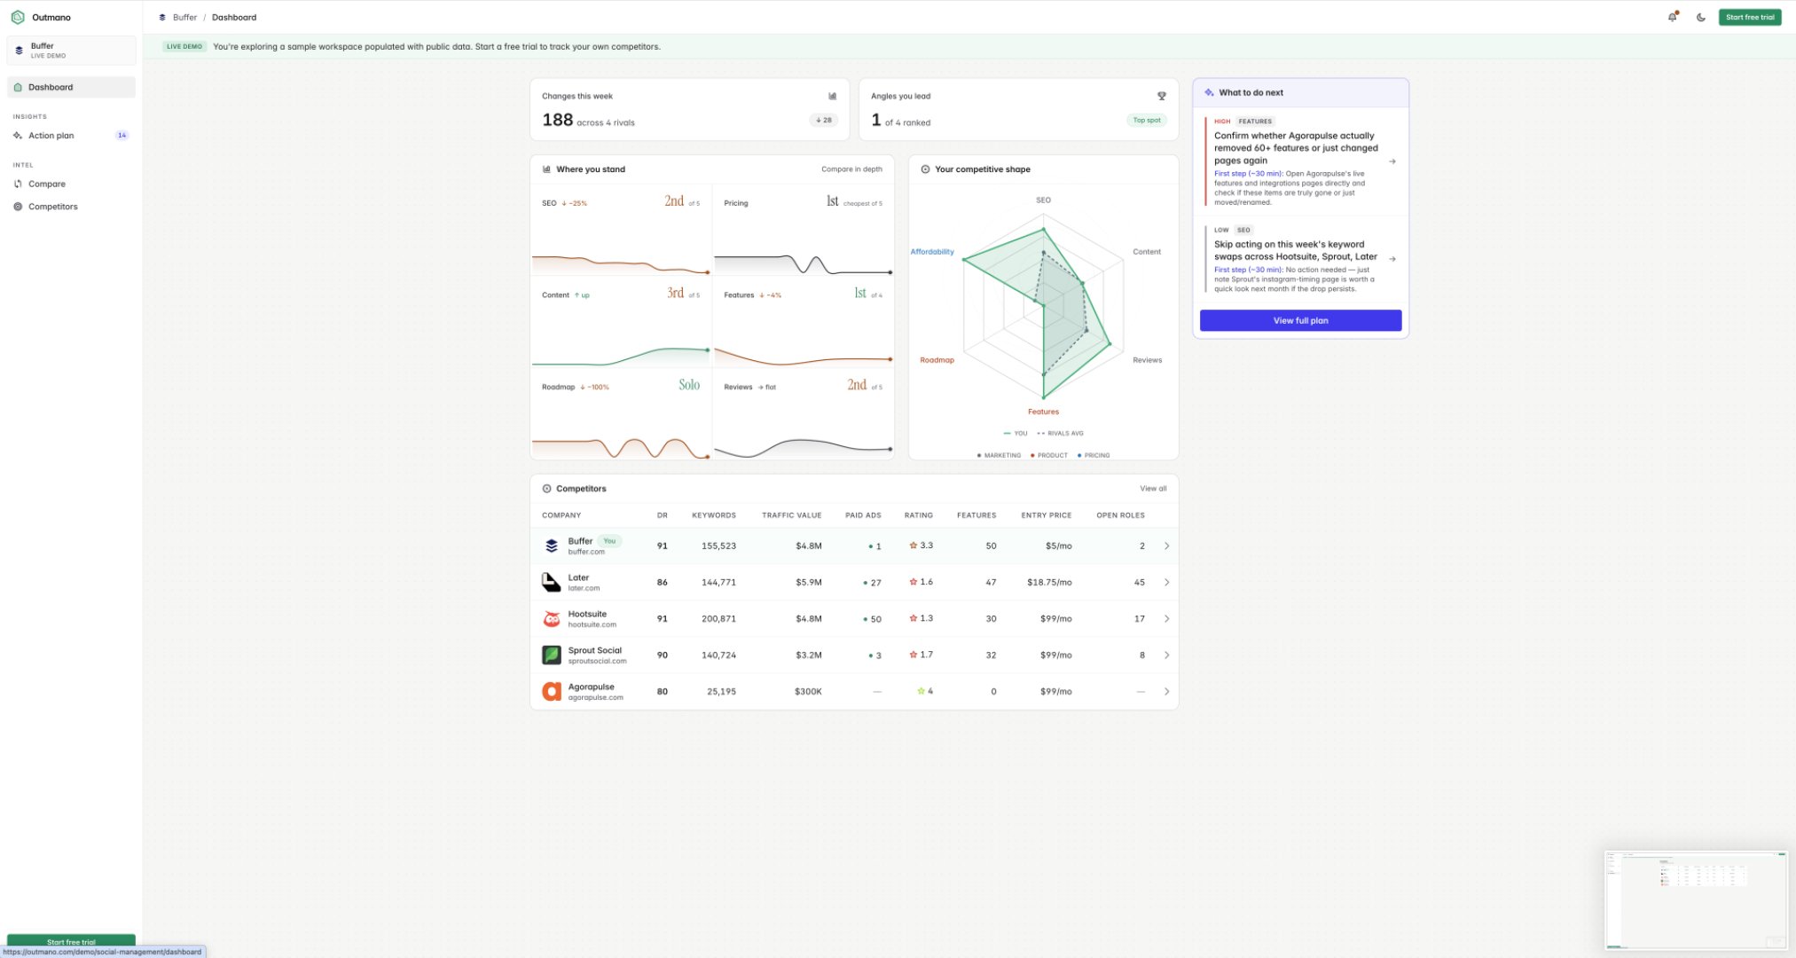Image resolution: width=1796 pixels, height=958 pixels.
Task: Click the Affordability radar axis label
Action: [x=932, y=252]
